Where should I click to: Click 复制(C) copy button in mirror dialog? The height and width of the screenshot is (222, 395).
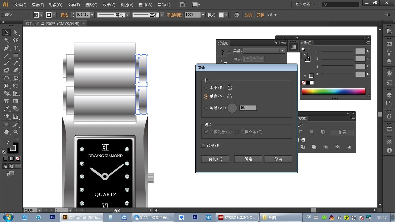click(x=215, y=159)
